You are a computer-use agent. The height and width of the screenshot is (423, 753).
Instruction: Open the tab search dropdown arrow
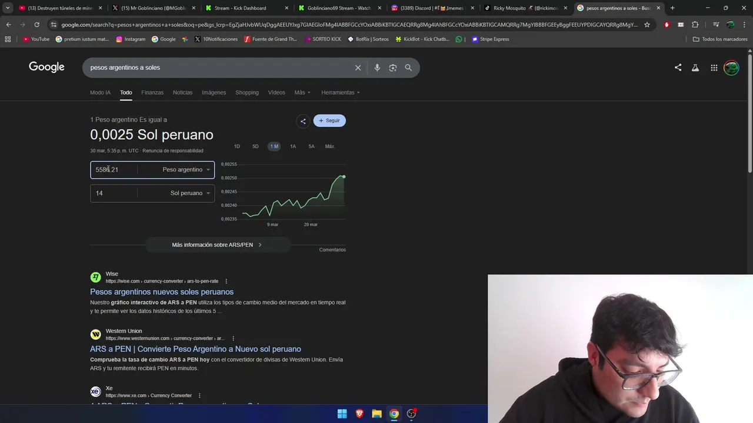coord(8,8)
